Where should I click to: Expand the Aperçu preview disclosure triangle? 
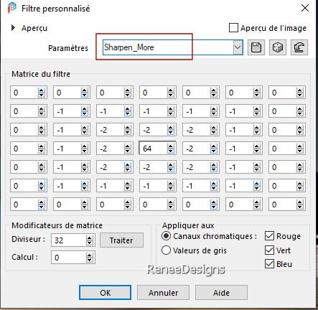click(13, 28)
